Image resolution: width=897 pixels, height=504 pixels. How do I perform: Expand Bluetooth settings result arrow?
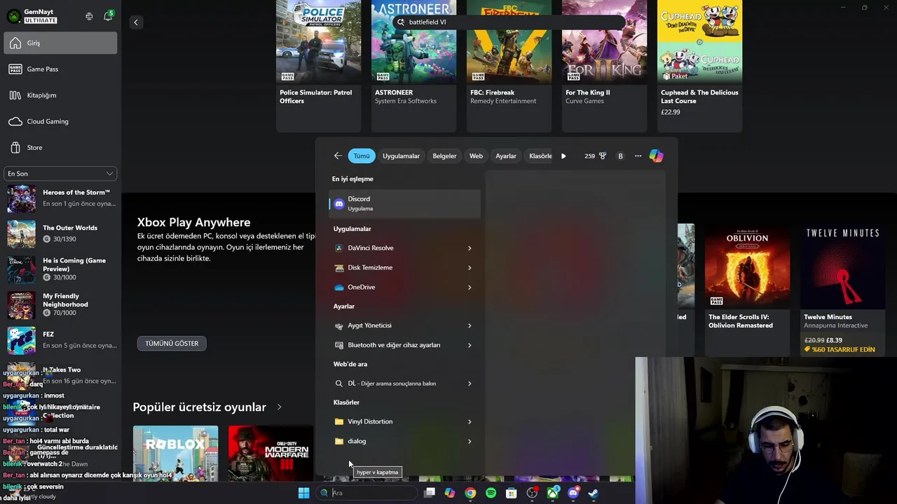[470, 345]
